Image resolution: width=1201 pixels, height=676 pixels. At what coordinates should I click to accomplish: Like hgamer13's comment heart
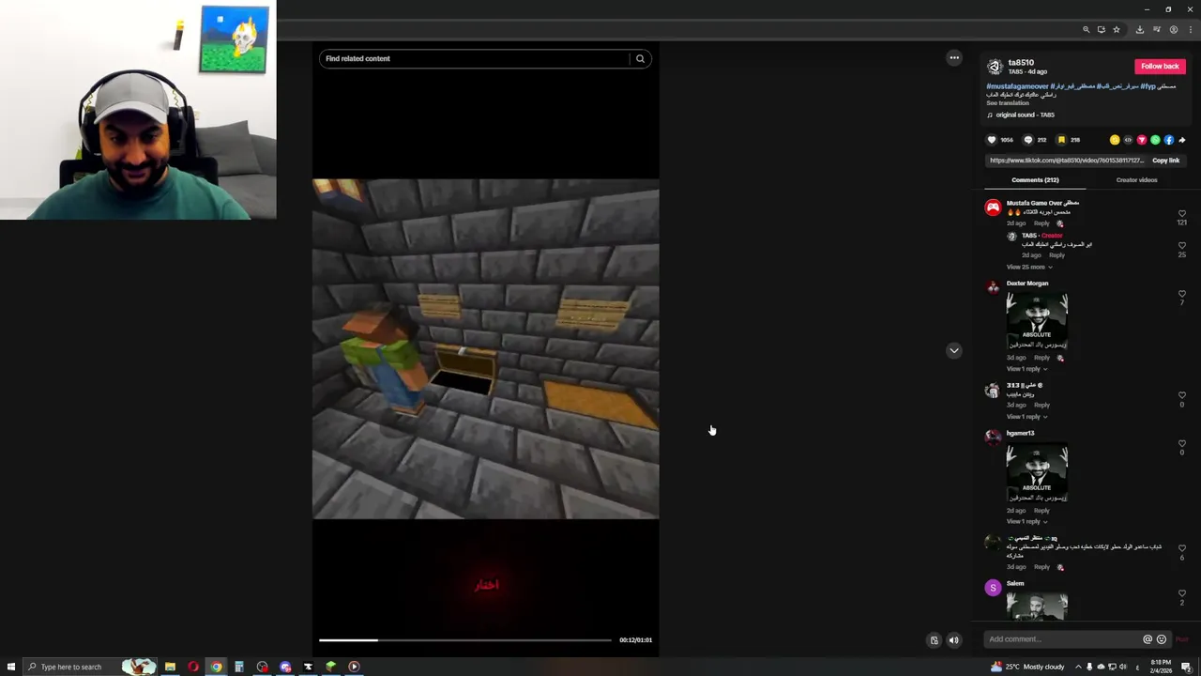(1182, 444)
